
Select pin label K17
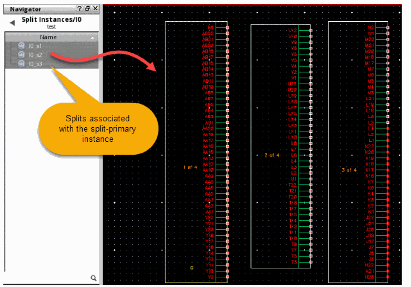[370, 170]
